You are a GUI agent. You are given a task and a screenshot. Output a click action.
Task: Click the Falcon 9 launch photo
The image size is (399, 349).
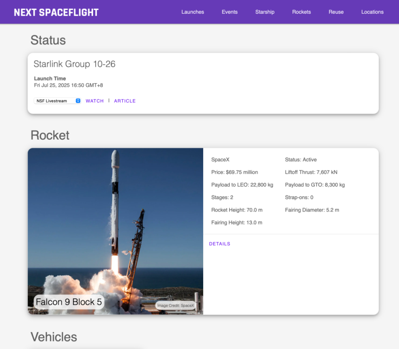116,231
